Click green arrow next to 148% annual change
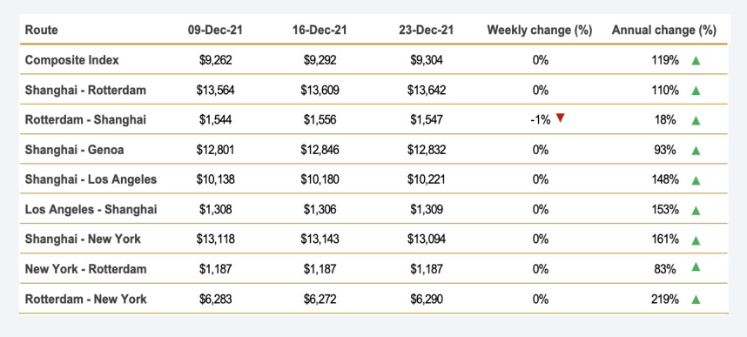This screenshot has width=747, height=337. coord(696,180)
